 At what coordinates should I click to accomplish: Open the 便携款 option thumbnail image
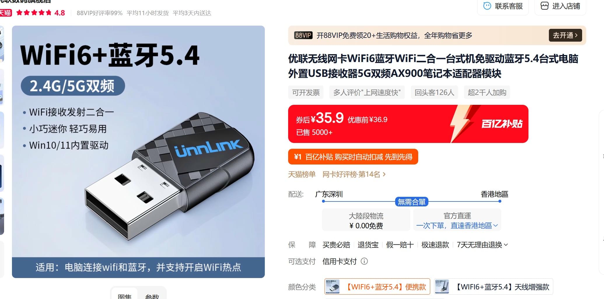point(332,287)
